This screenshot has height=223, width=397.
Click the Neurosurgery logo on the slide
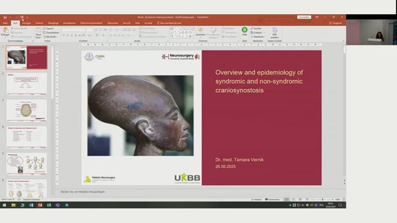(181, 56)
